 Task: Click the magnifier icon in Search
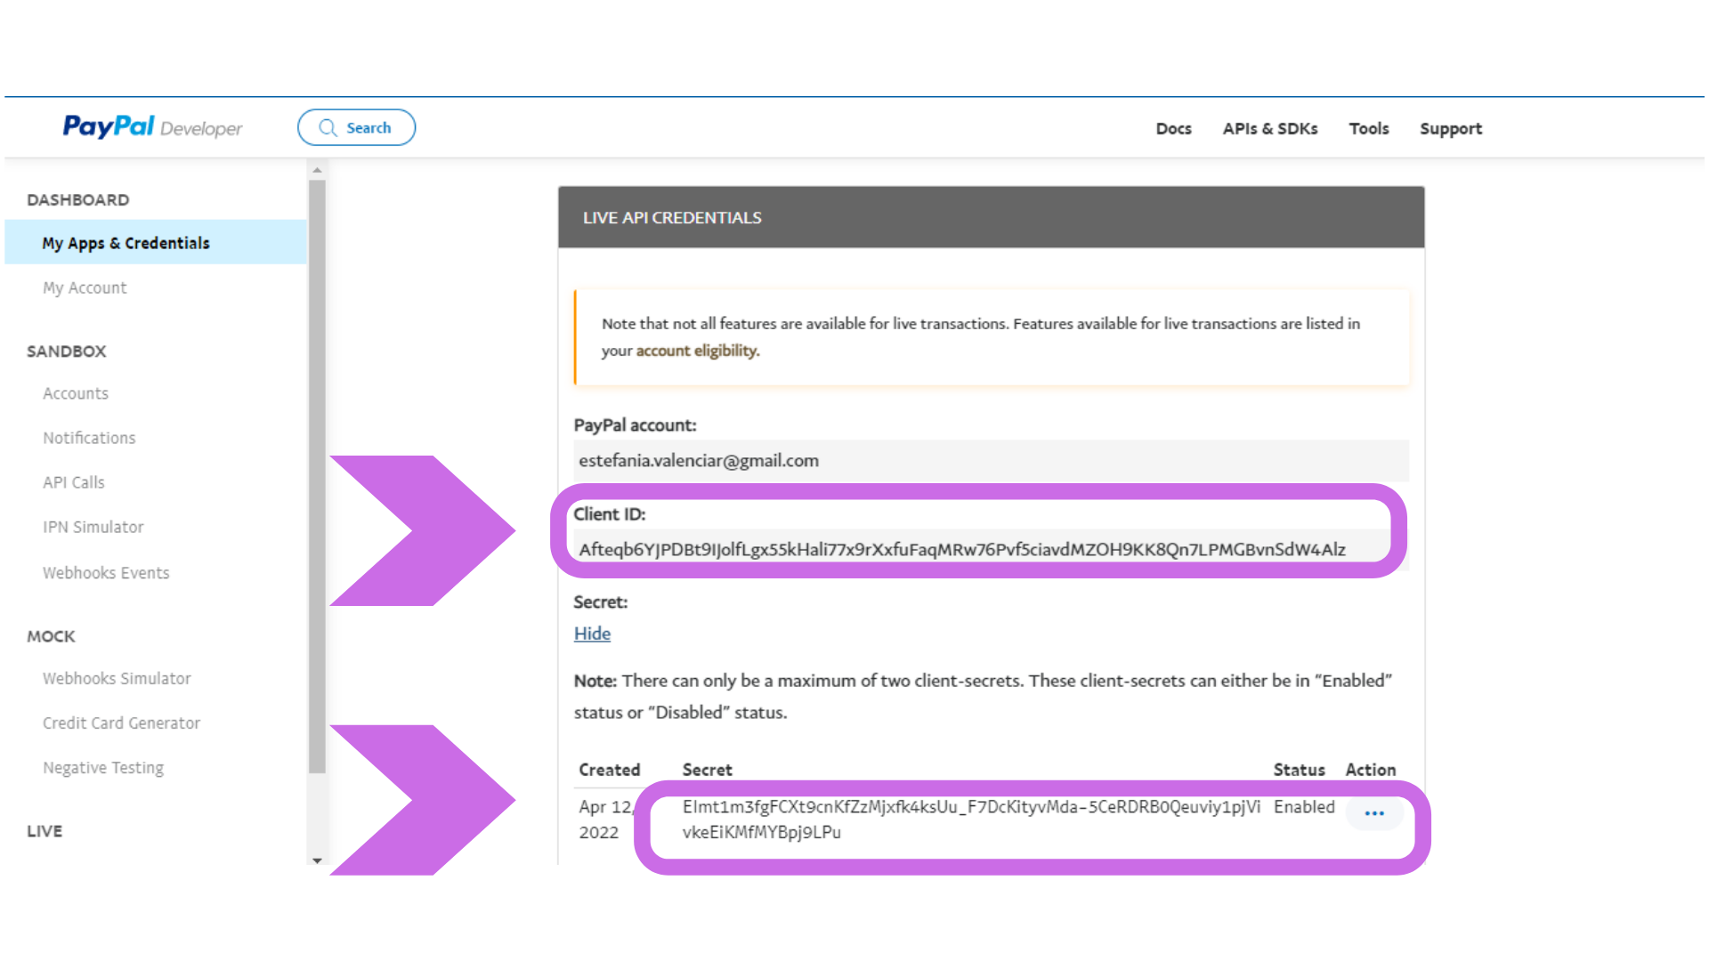pos(328,128)
